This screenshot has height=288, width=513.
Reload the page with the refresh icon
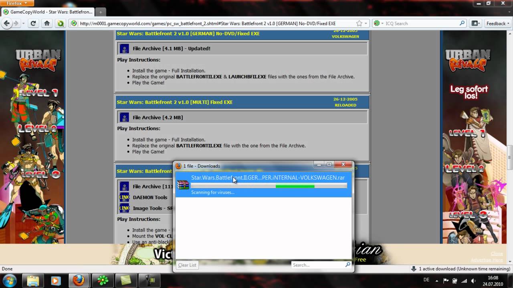click(x=33, y=23)
